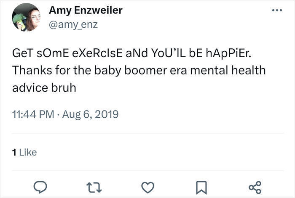Share the tweet via the share icon
The image size is (295, 198).
click(x=255, y=187)
